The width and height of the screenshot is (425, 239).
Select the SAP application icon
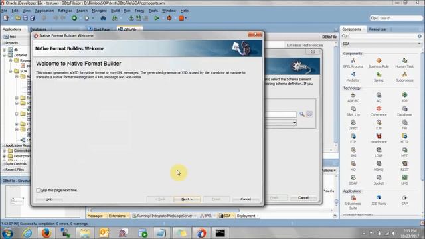[x=404, y=198]
